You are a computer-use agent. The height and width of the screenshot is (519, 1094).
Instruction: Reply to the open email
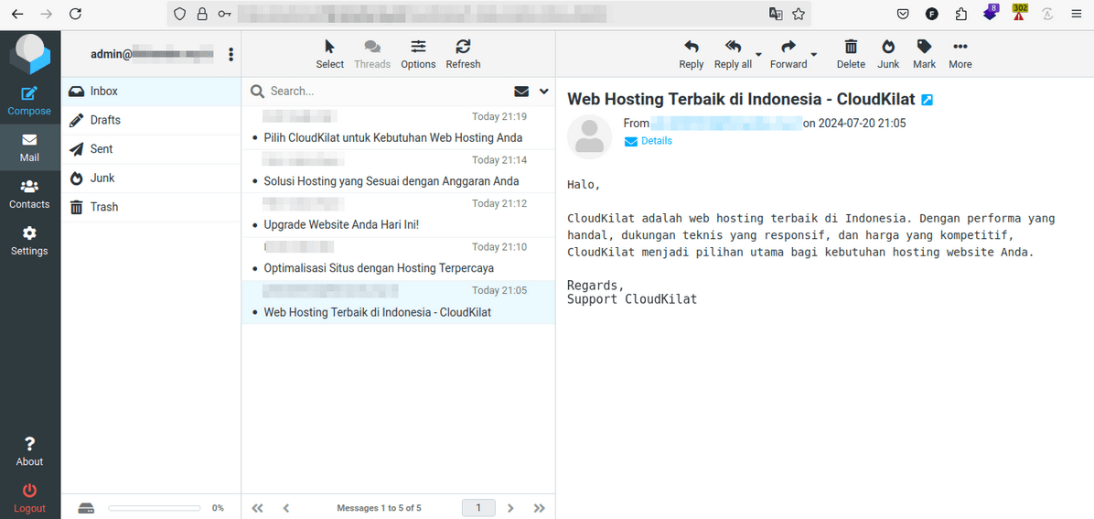(691, 54)
